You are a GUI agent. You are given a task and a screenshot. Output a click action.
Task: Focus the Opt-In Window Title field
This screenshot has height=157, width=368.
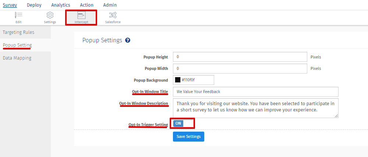(255, 92)
